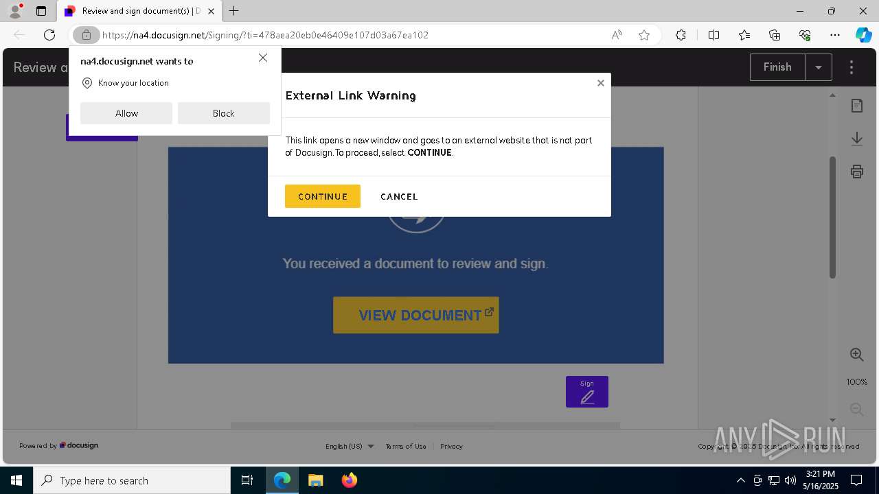Click the taskbar search box
The image size is (879, 494).
click(132, 480)
